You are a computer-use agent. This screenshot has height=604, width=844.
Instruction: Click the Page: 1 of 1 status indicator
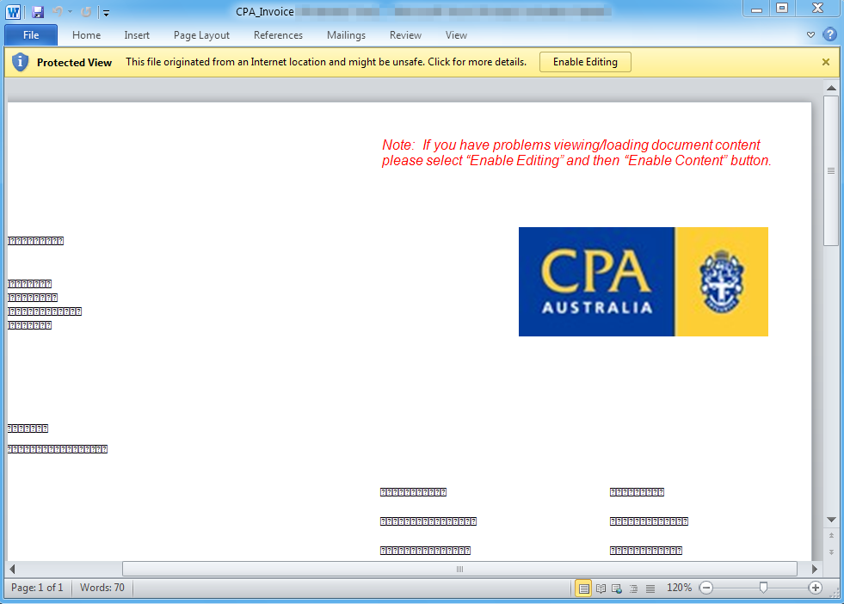(x=37, y=588)
